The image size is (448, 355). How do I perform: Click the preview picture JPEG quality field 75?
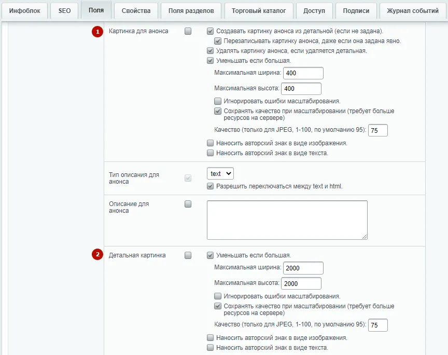pyautogui.click(x=377, y=130)
